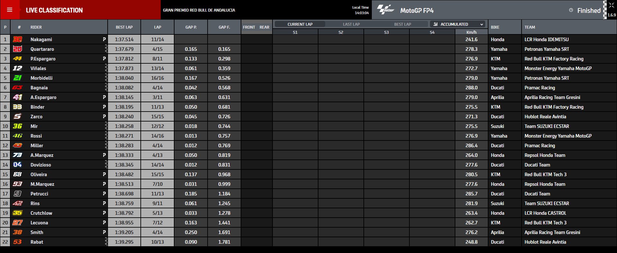Click the Finished status clock icon
The height and width of the screenshot is (253, 617).
(571, 10)
